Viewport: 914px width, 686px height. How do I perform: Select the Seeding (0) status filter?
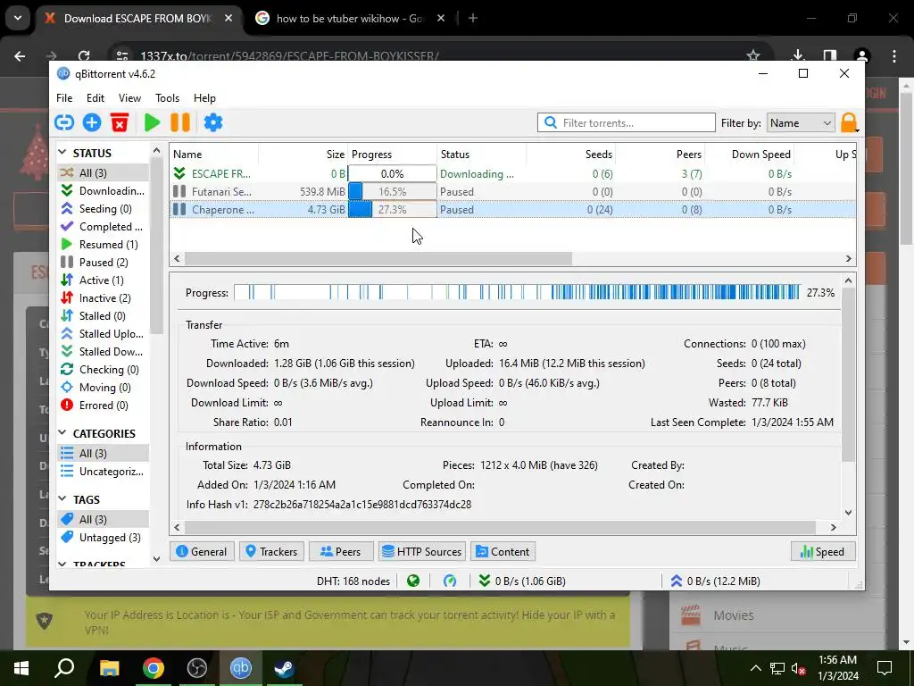[104, 209]
